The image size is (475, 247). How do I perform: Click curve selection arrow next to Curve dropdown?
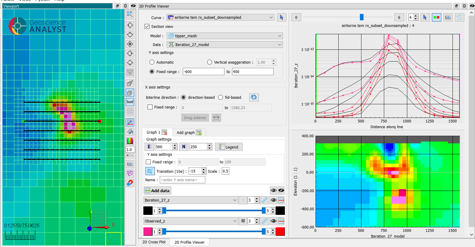coord(282,18)
